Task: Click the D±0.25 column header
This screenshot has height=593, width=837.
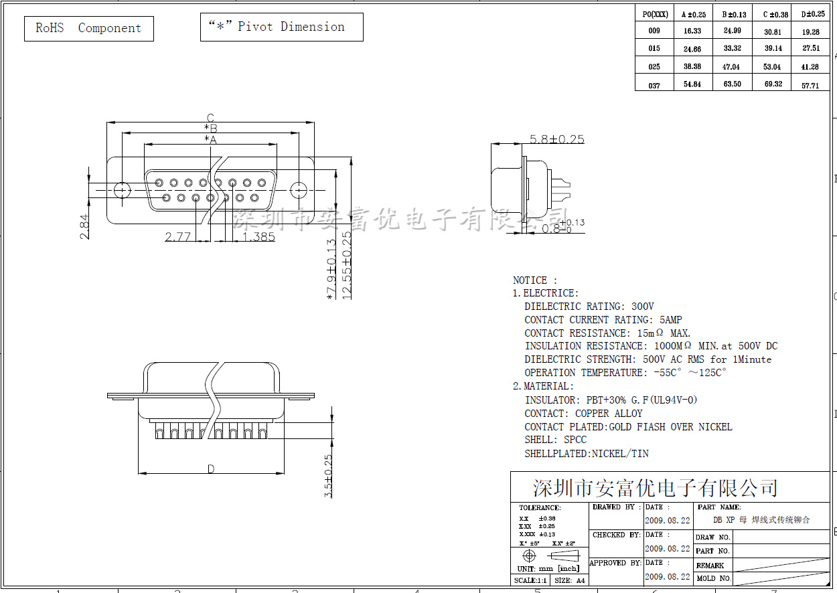Action: [x=813, y=14]
